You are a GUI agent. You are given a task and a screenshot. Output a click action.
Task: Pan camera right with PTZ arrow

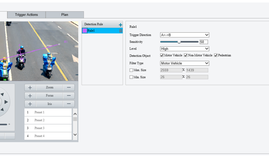tap(6, 102)
